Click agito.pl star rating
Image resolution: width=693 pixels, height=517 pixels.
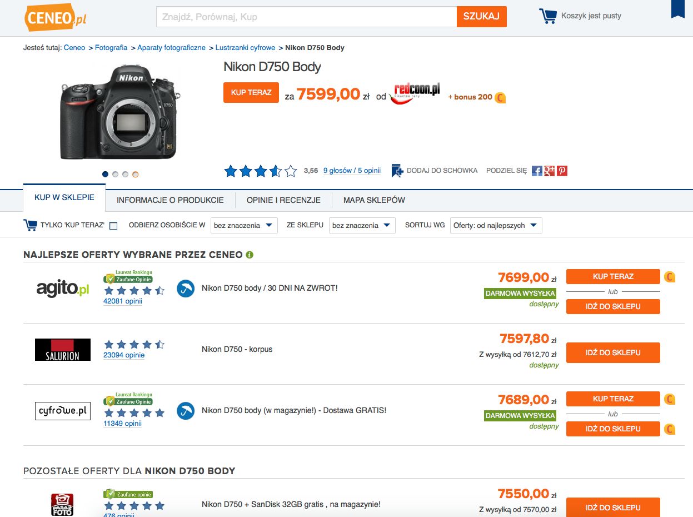click(x=134, y=291)
